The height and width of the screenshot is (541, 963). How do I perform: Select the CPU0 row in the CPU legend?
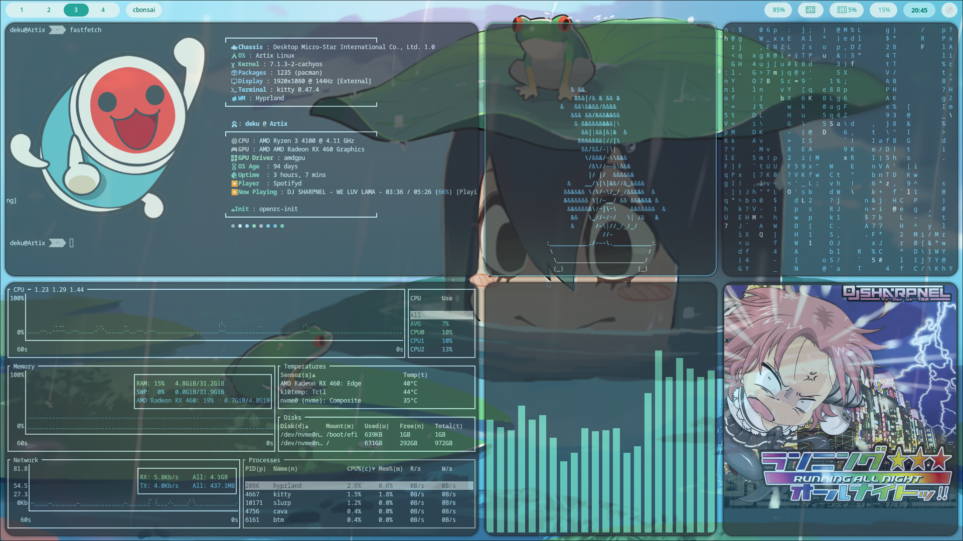(441, 332)
